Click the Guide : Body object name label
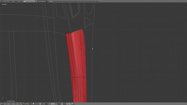 click(x=11, y=101)
